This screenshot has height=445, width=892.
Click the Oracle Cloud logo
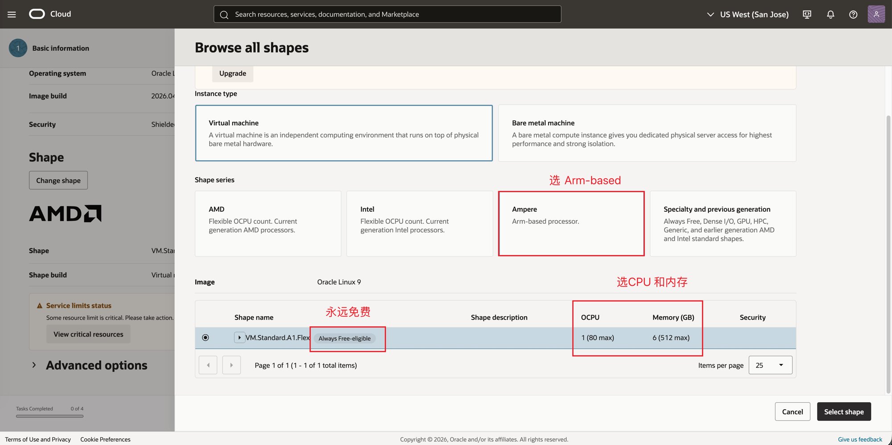50,14
